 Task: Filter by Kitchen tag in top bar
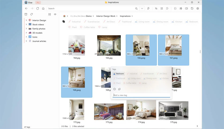177,22
